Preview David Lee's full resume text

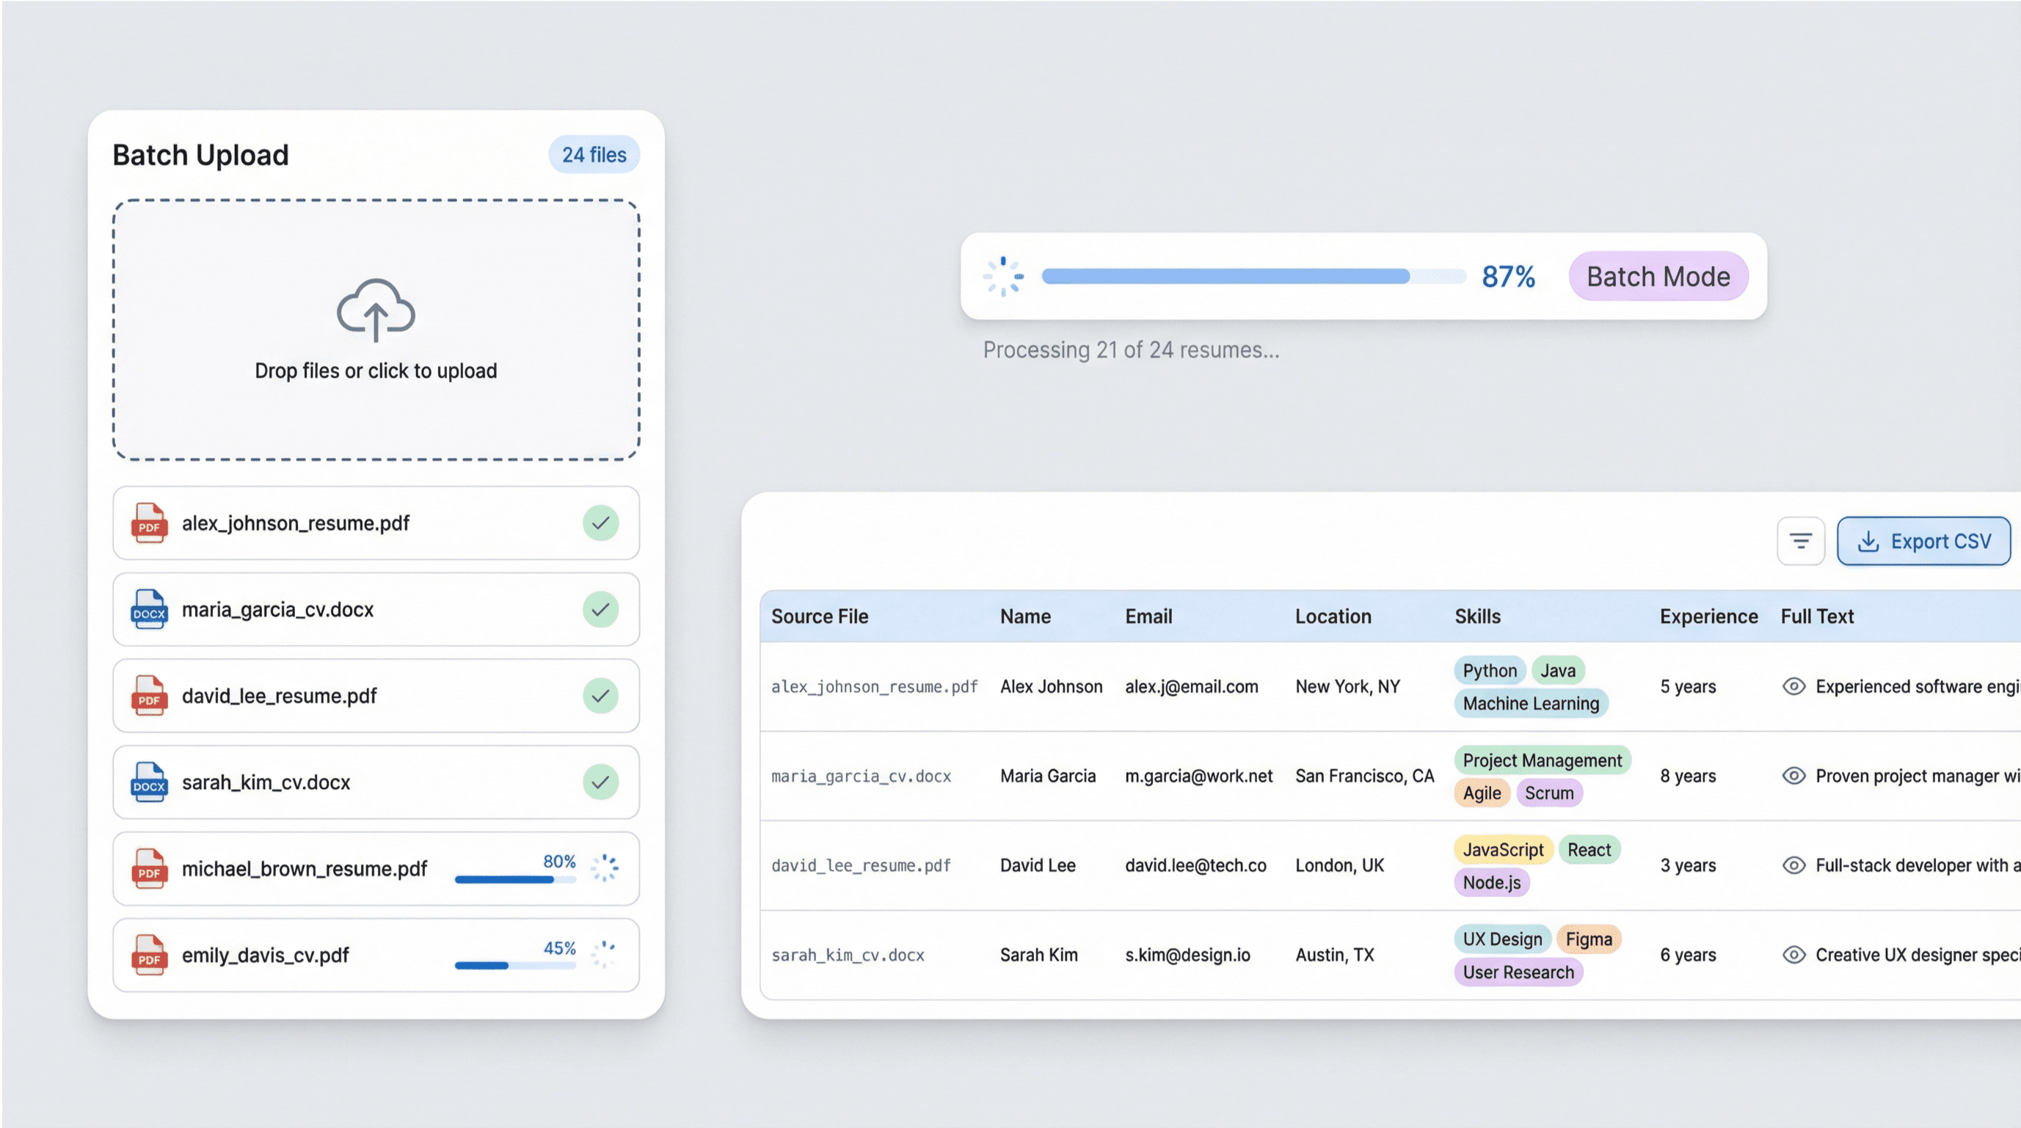pyautogui.click(x=1794, y=865)
